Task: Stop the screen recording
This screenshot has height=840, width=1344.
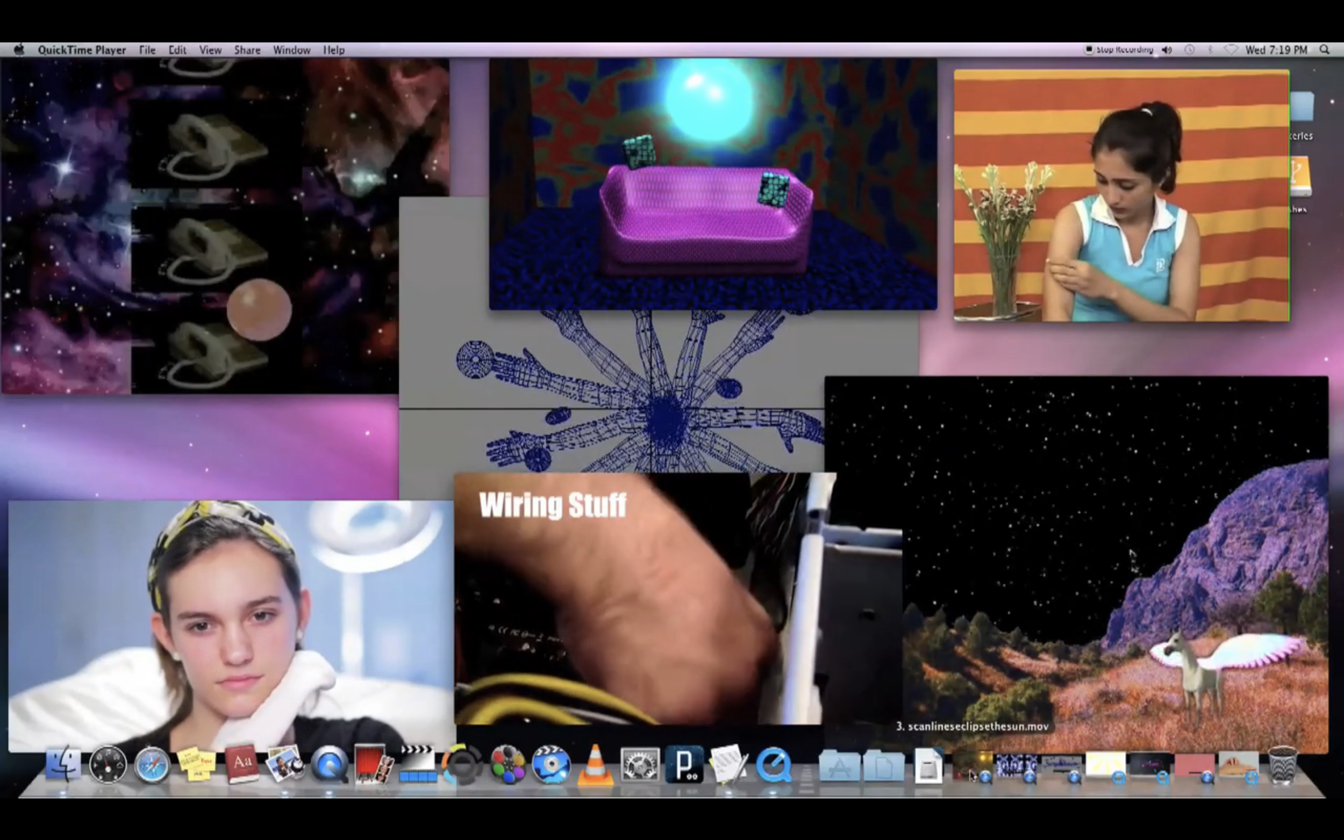Action: point(1119,50)
